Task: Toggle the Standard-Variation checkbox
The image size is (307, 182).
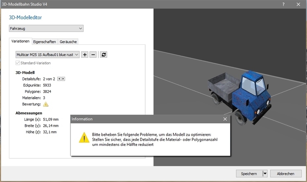Action: point(18,63)
